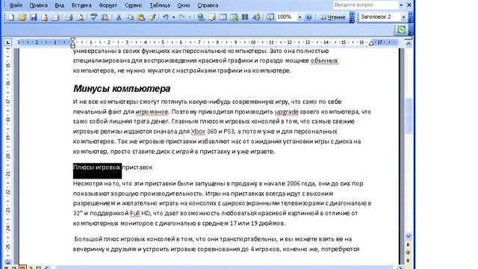Select the Format Painter brush

152,17
